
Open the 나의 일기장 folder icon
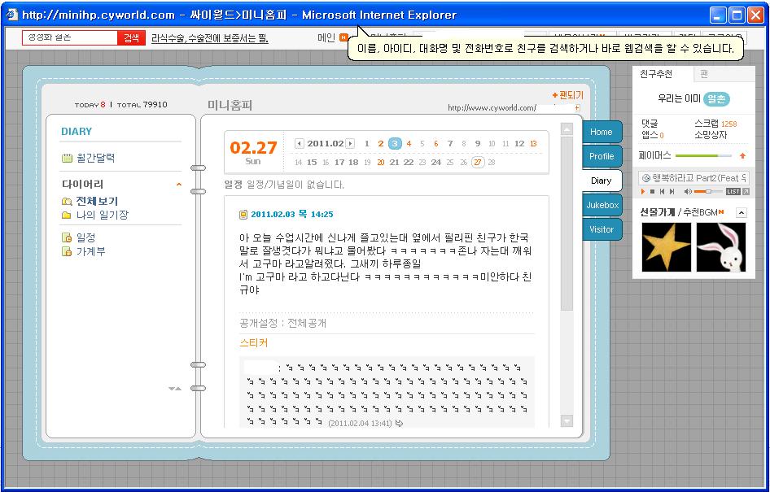[x=66, y=216]
